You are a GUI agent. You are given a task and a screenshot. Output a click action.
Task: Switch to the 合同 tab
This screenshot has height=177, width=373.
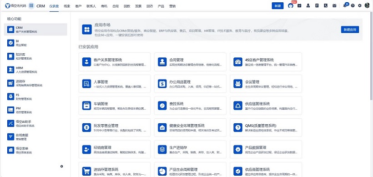pyautogui.click(x=116, y=6)
